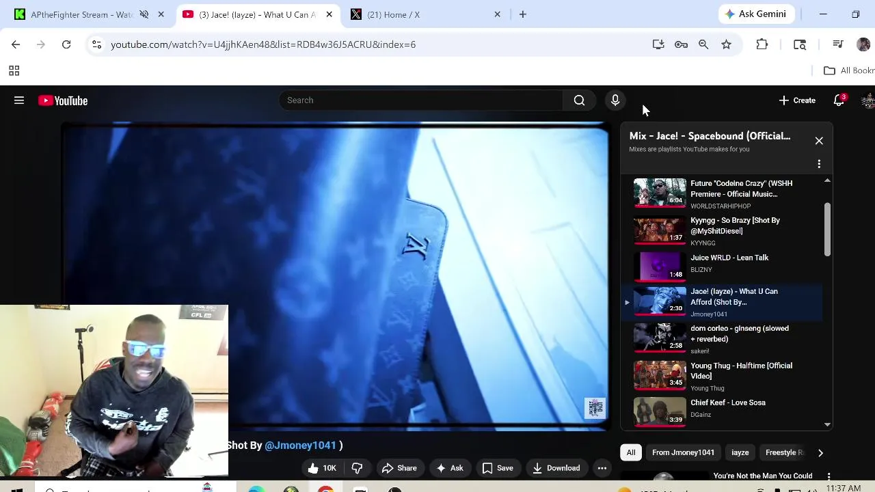Screen dimensions: 875x492
Task: Go to the YouTube home logo
Action: [63, 100]
